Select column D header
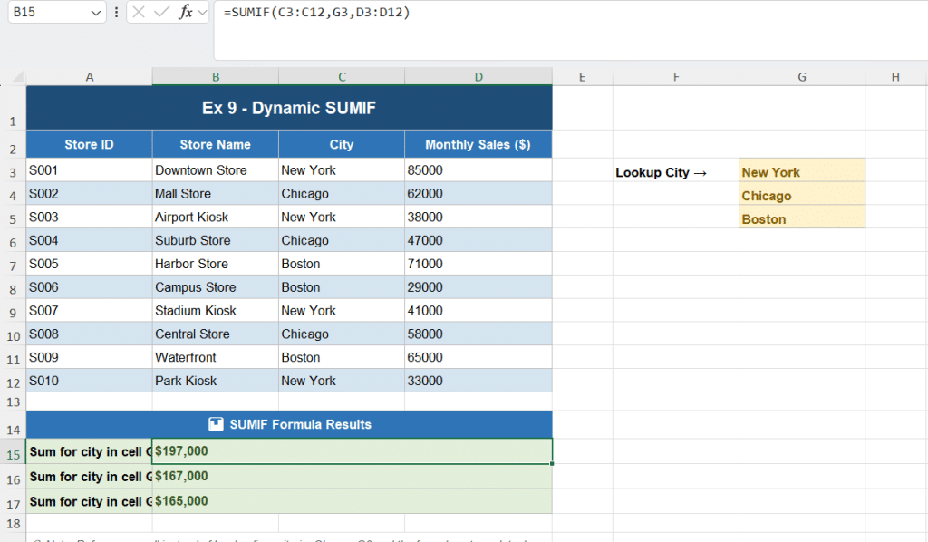Image resolution: width=928 pixels, height=542 pixels. [478, 77]
